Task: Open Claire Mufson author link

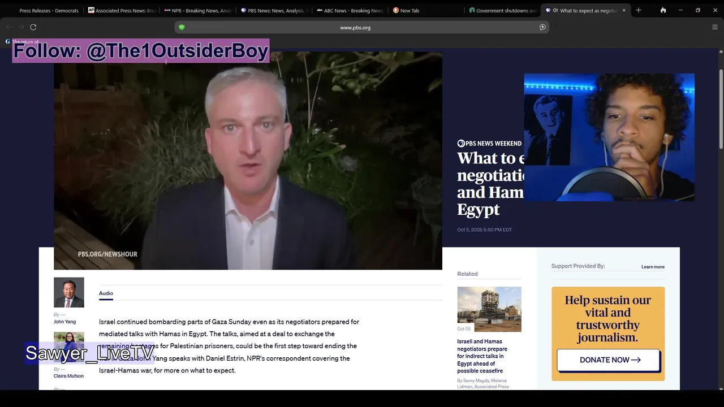Action: (x=68, y=376)
